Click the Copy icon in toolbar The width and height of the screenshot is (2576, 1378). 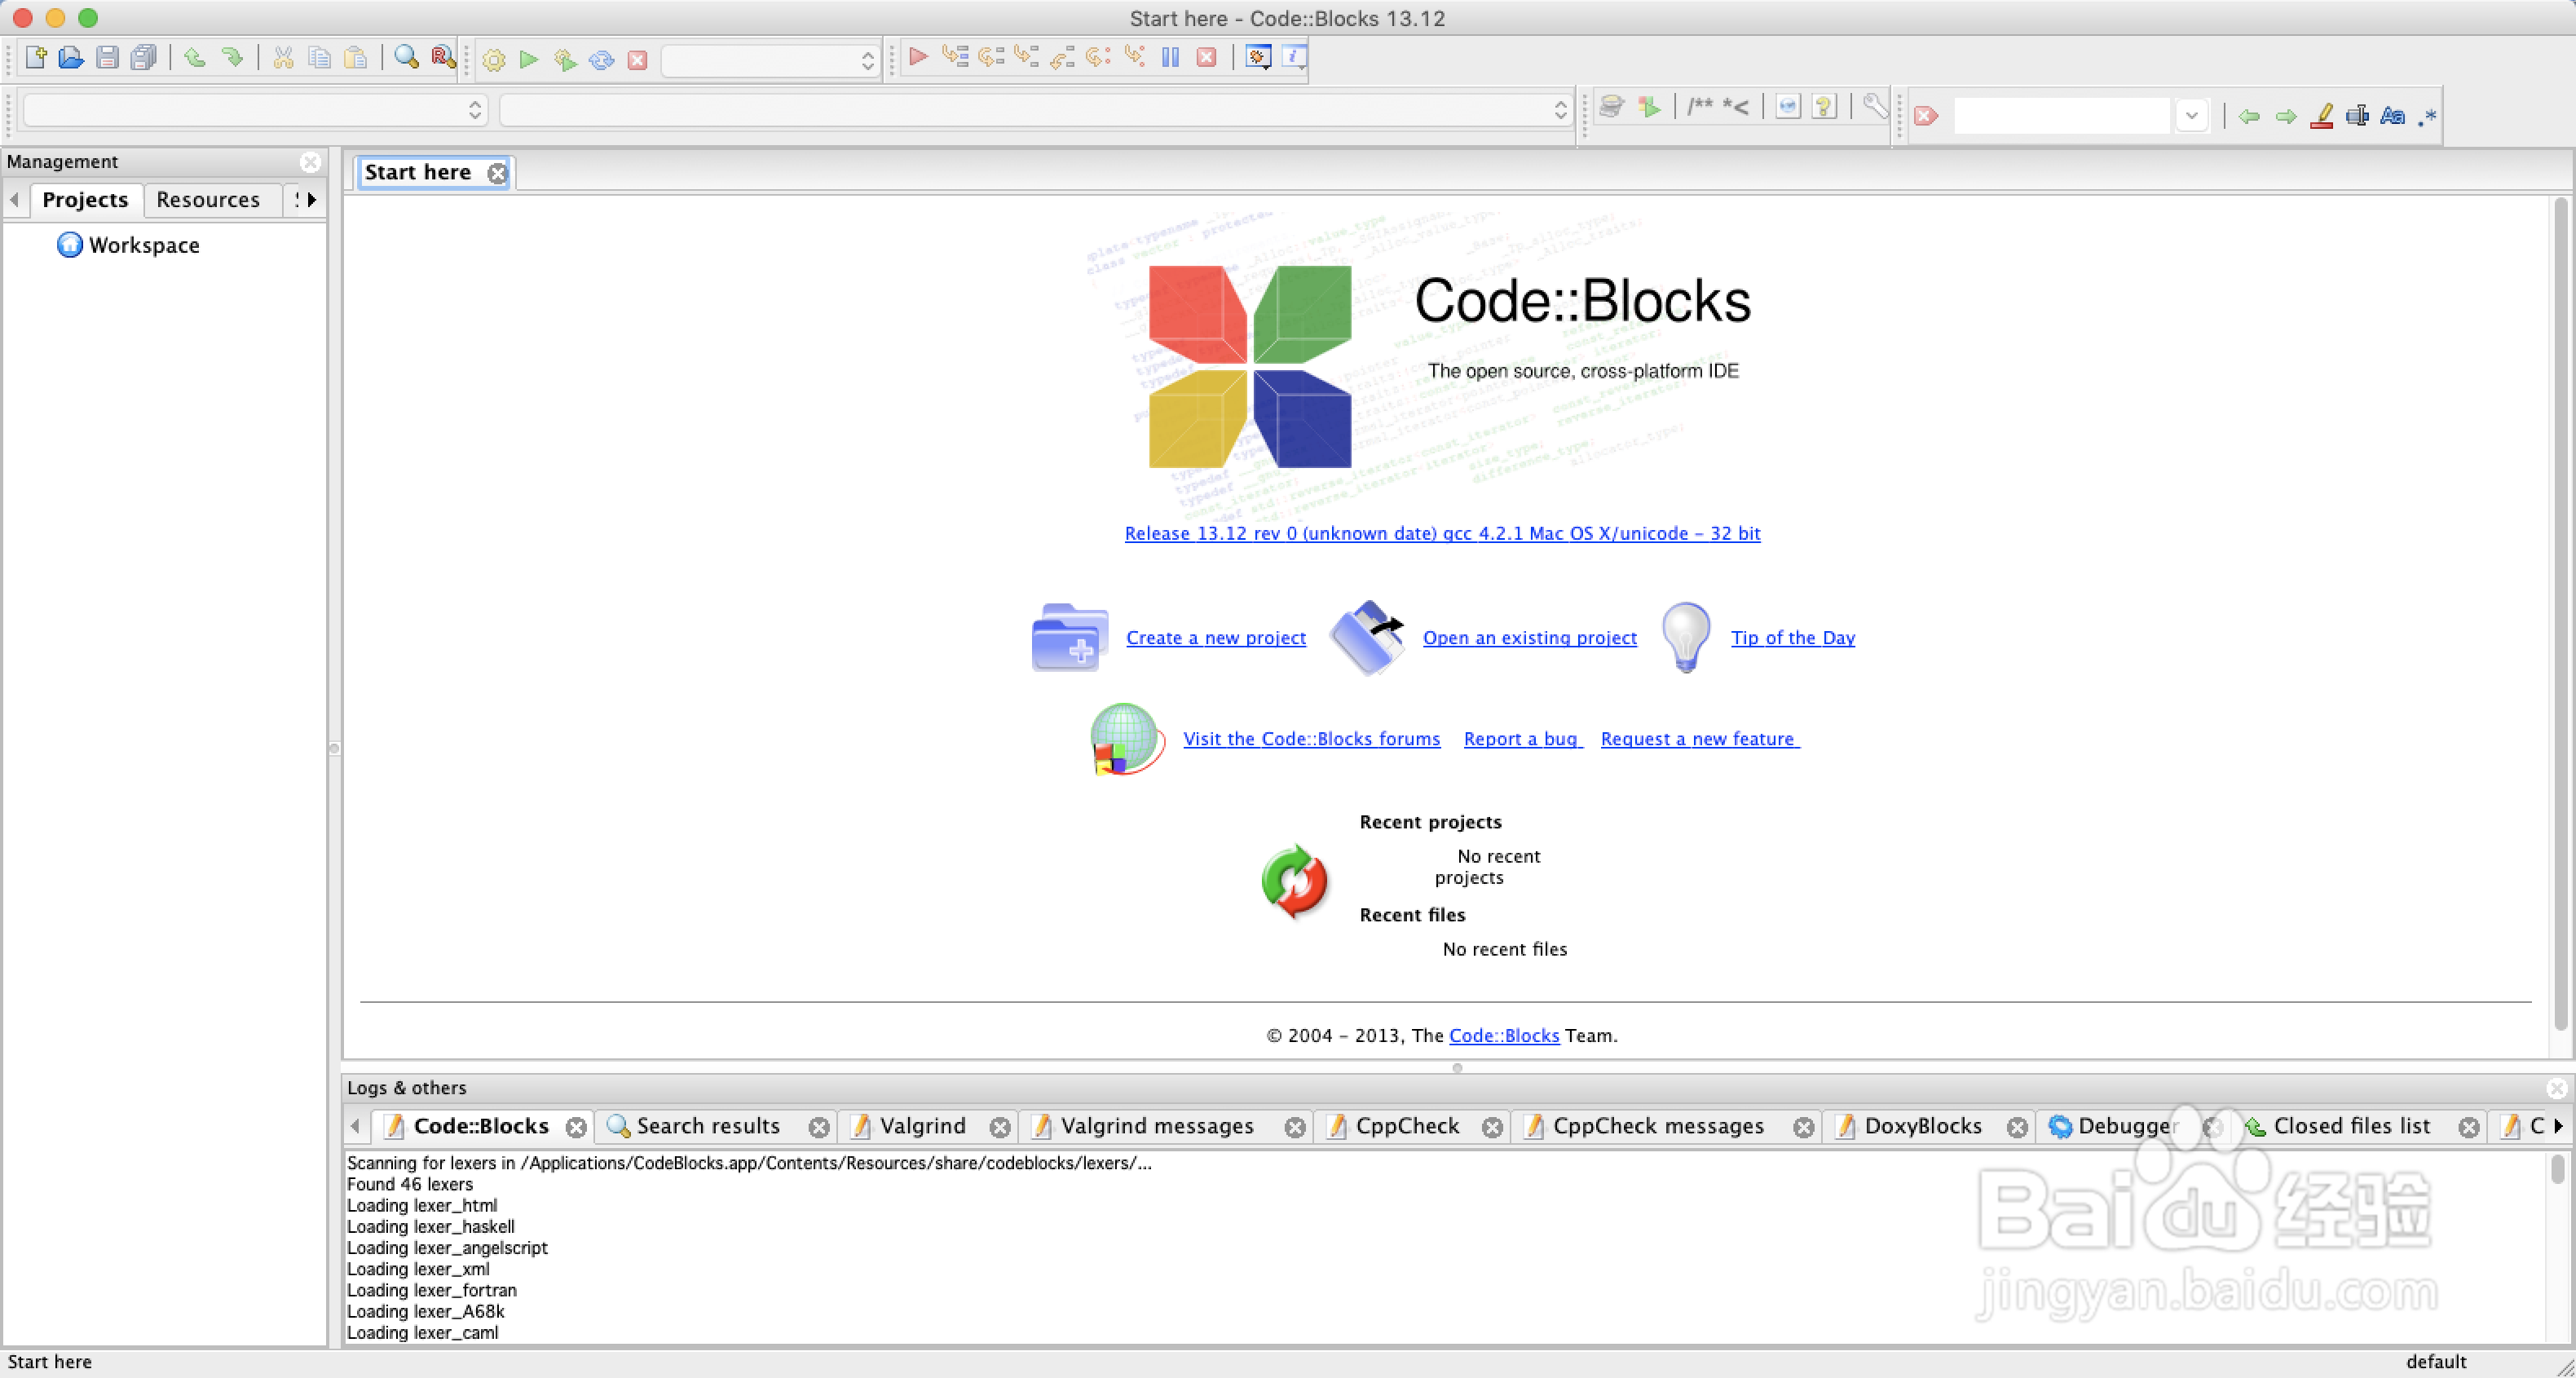[319, 58]
